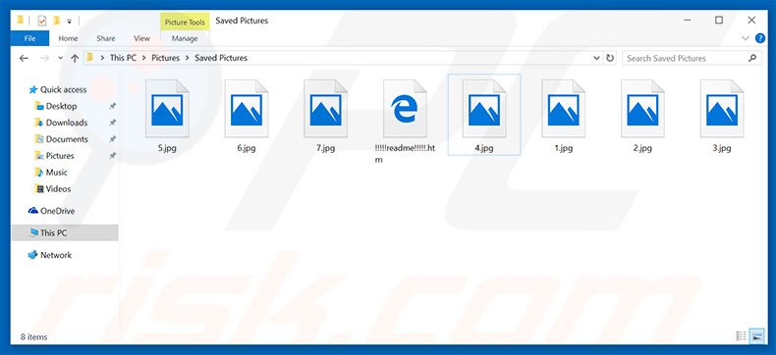Click Pictures in the breadcrumb path
This screenshot has width=776, height=355.
[165, 58]
